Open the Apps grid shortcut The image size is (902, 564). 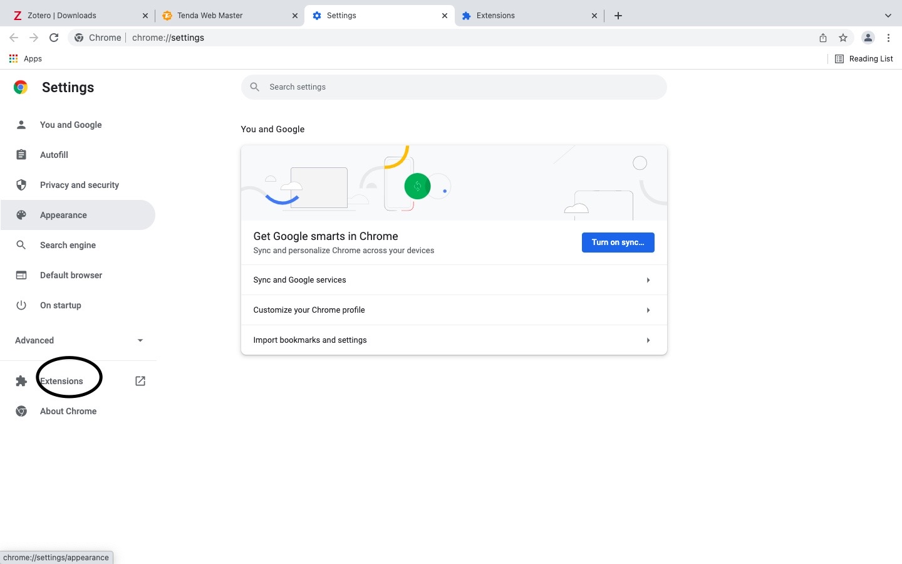point(25,58)
